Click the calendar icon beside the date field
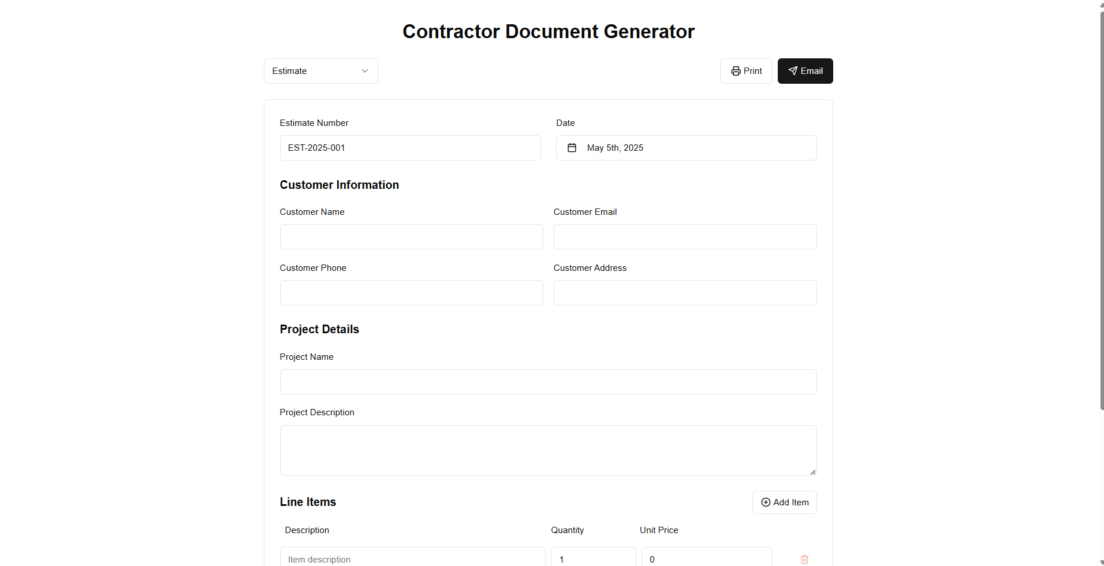 [571, 147]
